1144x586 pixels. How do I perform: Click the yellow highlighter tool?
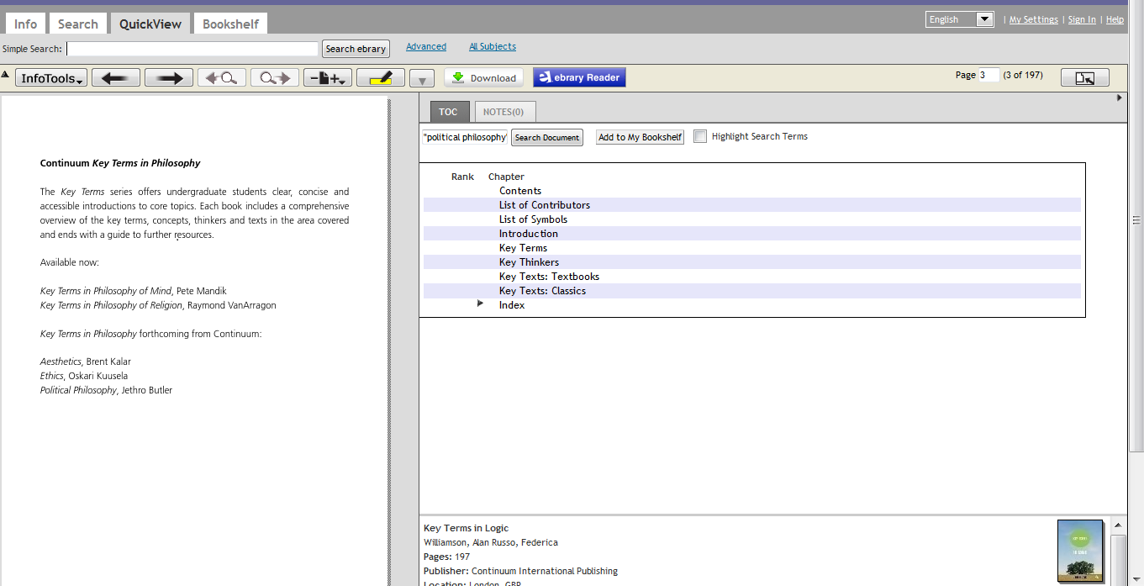click(x=381, y=78)
